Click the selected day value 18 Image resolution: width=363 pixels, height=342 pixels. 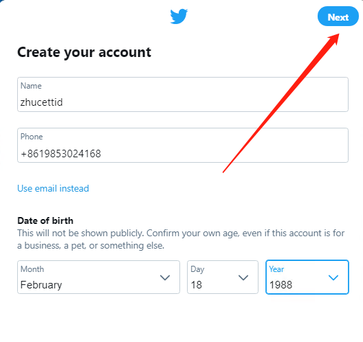pyautogui.click(x=197, y=285)
